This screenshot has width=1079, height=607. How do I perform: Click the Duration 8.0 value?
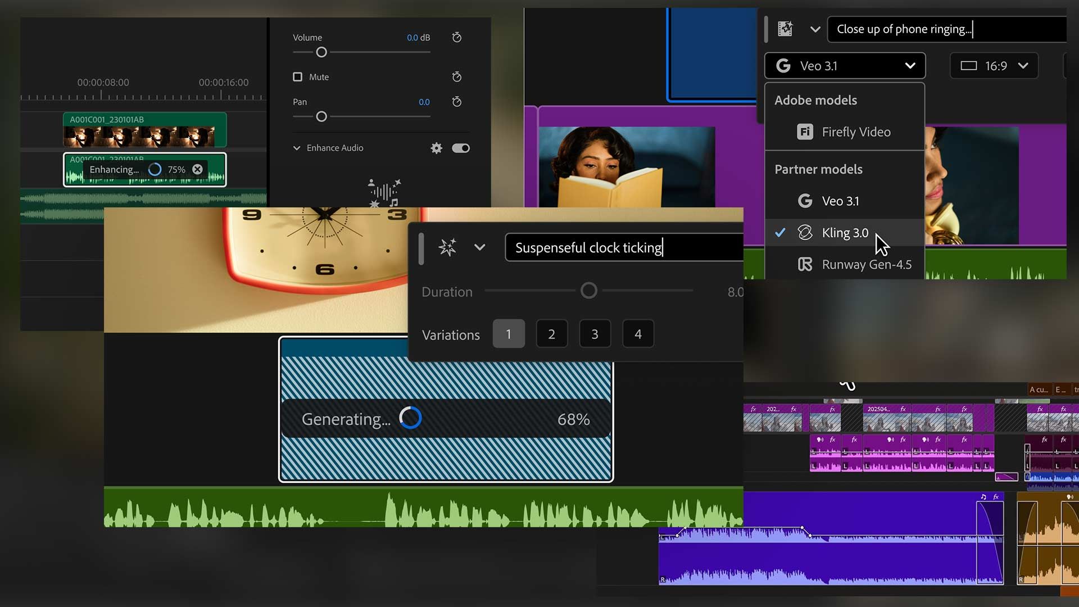click(735, 292)
